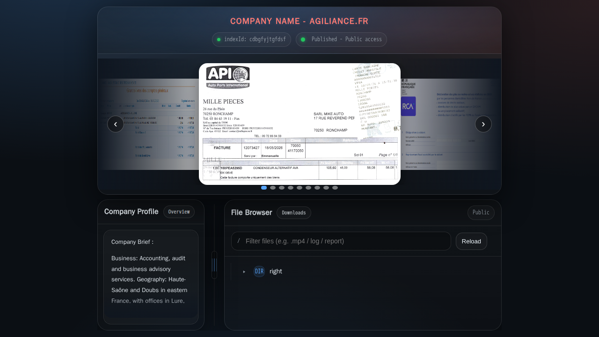The height and width of the screenshot is (337, 599).
Task: Click the Reload button
Action: coord(471,241)
